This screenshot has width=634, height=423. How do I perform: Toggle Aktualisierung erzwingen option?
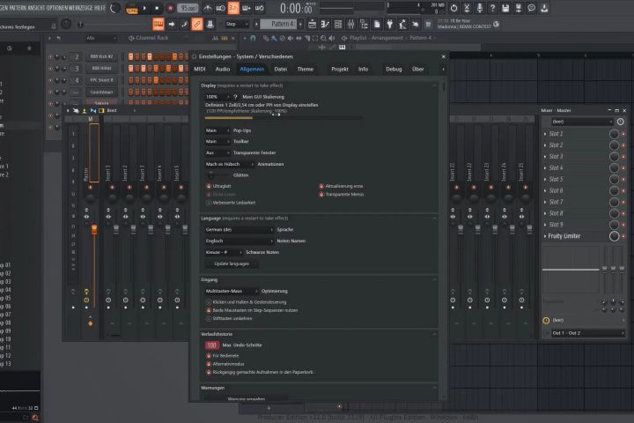(321, 186)
